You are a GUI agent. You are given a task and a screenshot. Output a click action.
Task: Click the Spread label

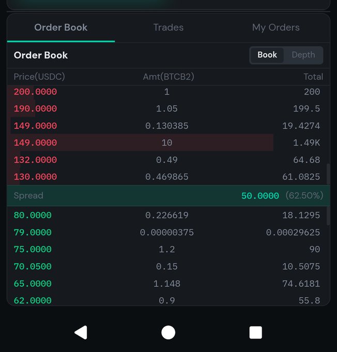click(x=28, y=196)
